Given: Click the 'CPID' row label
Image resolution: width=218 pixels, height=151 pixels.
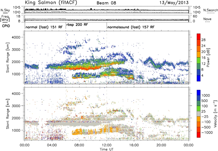Looking at the screenshot, I should [x=6, y=26].
